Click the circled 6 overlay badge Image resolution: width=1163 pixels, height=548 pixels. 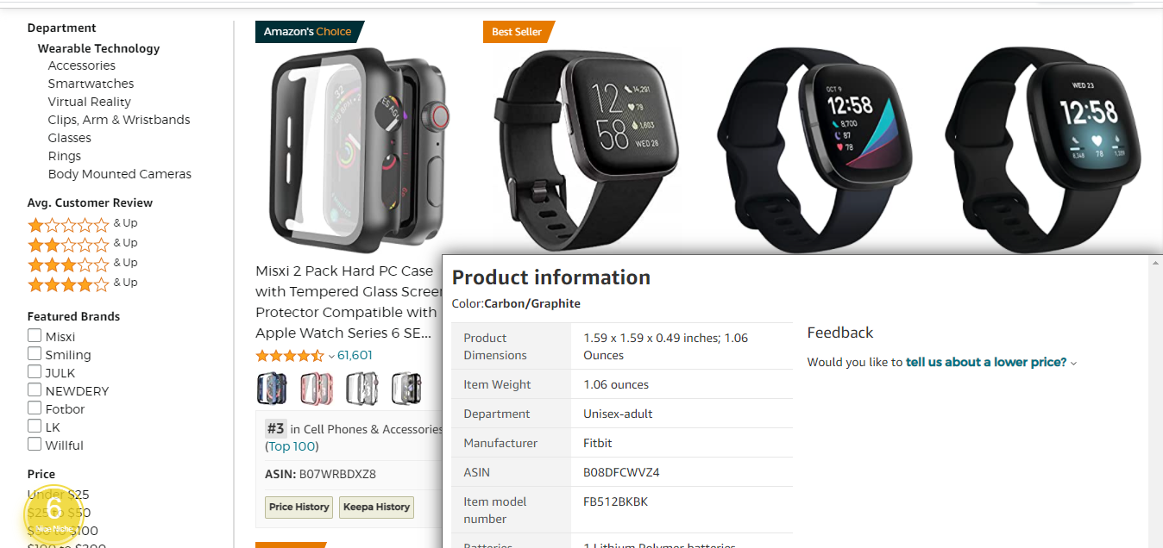[53, 514]
